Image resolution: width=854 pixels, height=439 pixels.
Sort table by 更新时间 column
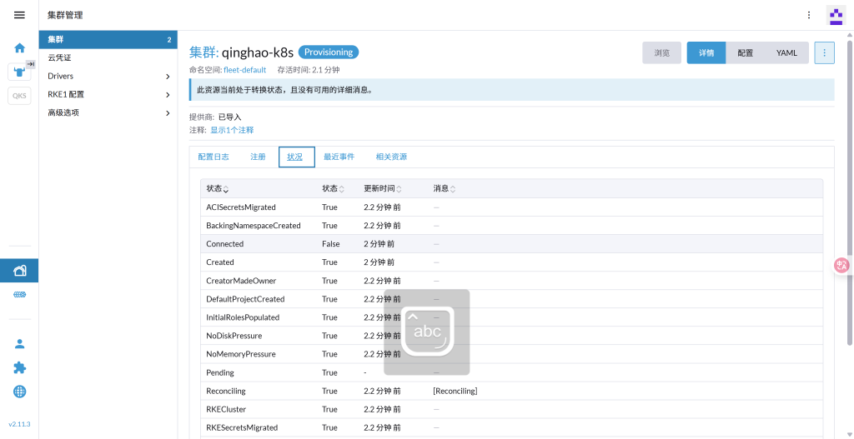point(383,189)
